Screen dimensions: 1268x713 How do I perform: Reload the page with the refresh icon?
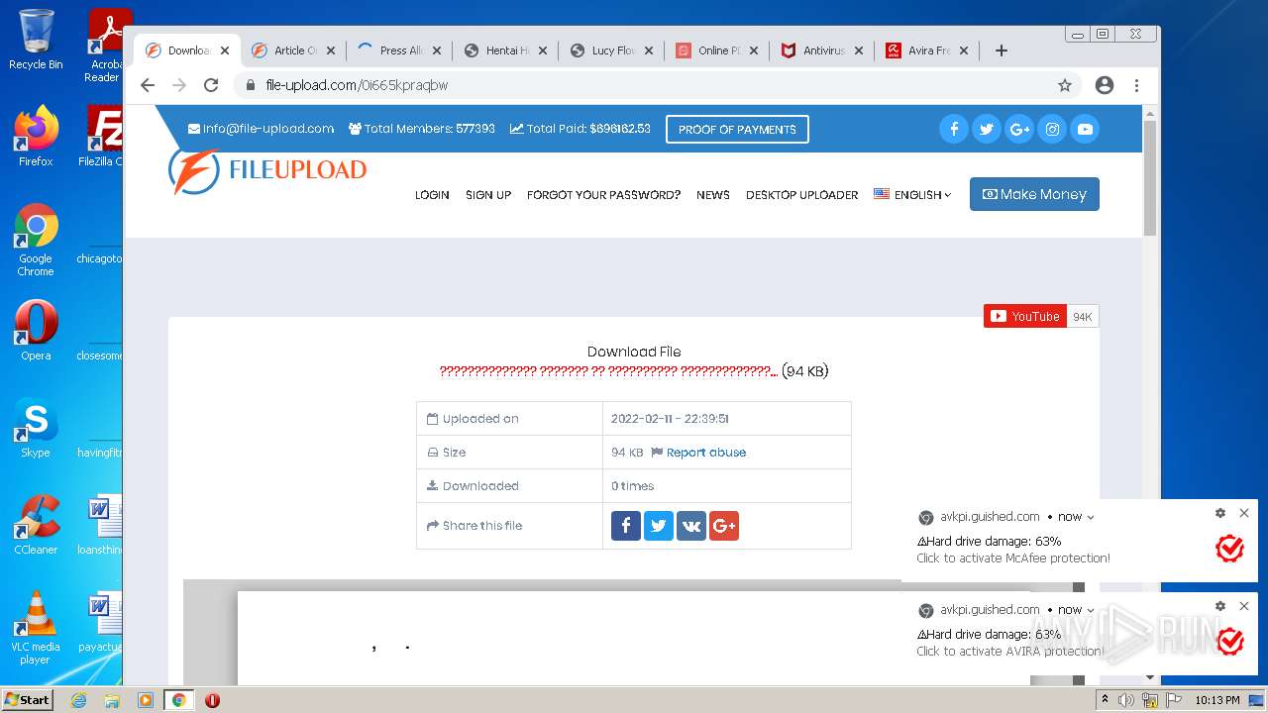pos(211,85)
